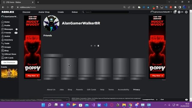
Task: Open the Chrome zoom magnifier icon
Action: [x=124, y=7]
